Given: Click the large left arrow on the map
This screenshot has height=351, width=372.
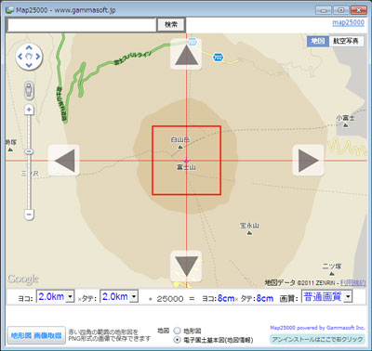Looking at the screenshot, I should click(x=64, y=161).
